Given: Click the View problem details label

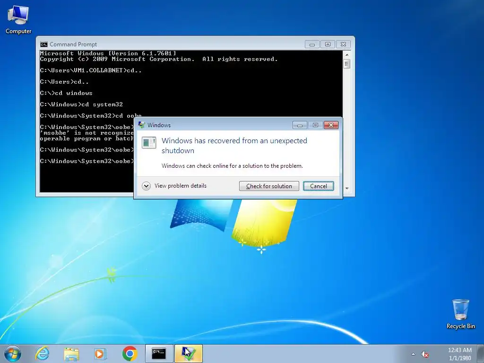Looking at the screenshot, I should point(181,186).
